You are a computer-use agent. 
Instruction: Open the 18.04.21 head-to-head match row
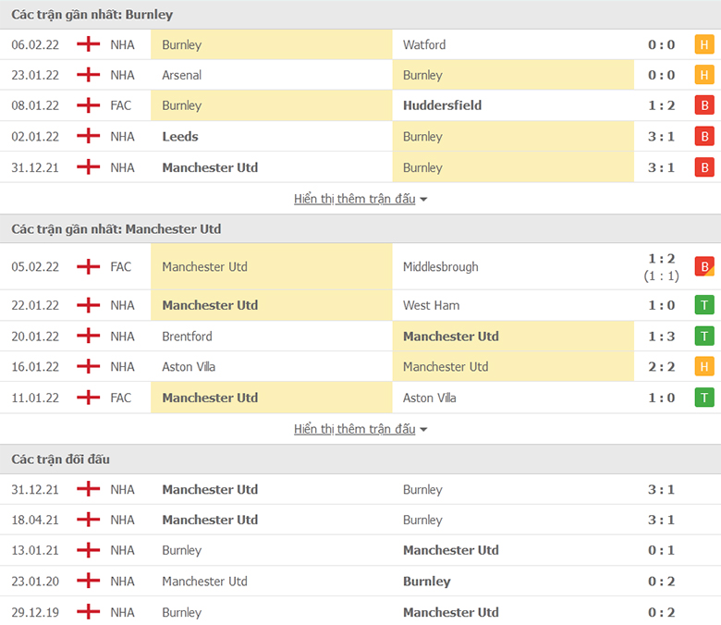pos(360,520)
